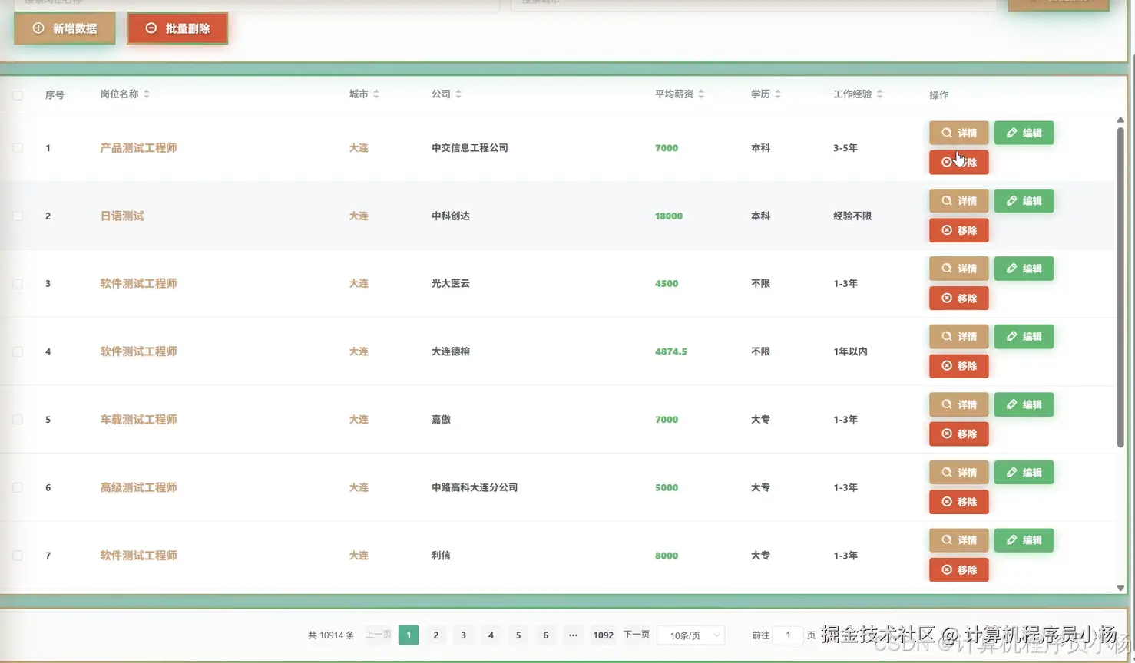Go to pagination page 5
The height and width of the screenshot is (663, 1135).
click(518, 635)
